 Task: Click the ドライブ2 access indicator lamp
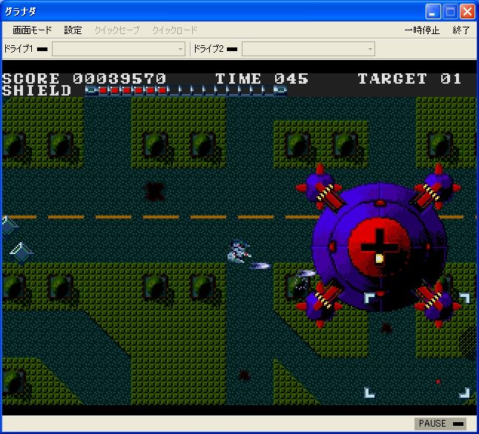click(232, 49)
